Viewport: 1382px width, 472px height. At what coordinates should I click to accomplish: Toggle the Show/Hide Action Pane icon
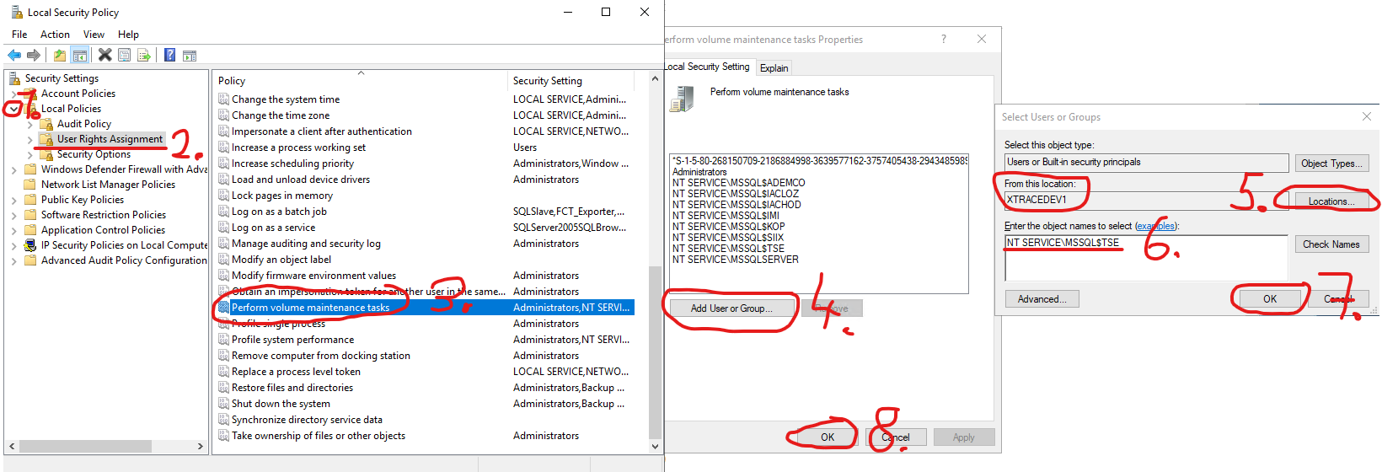[x=190, y=55]
